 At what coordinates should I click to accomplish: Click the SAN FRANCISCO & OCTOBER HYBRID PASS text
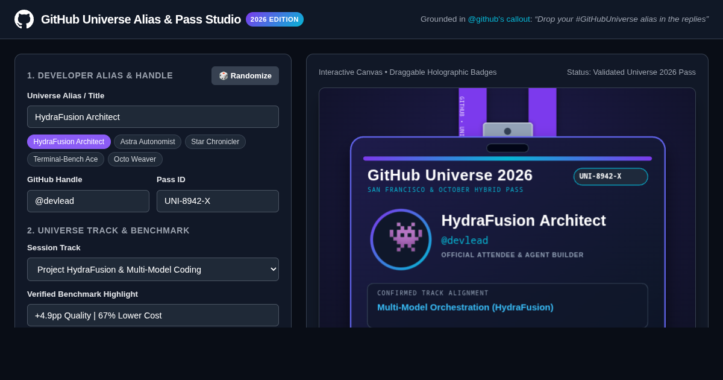coord(445,190)
